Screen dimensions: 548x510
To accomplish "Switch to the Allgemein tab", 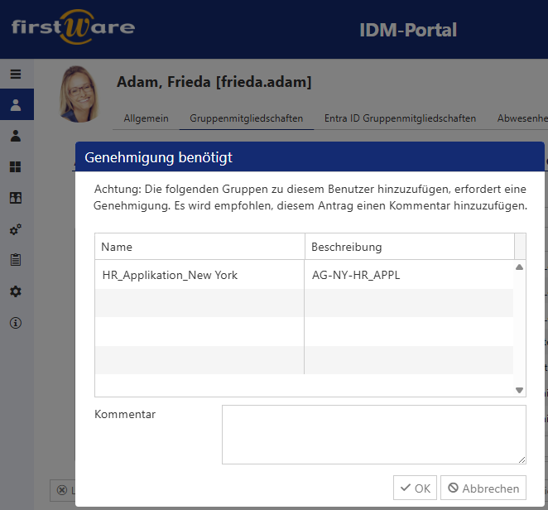I will pos(146,118).
